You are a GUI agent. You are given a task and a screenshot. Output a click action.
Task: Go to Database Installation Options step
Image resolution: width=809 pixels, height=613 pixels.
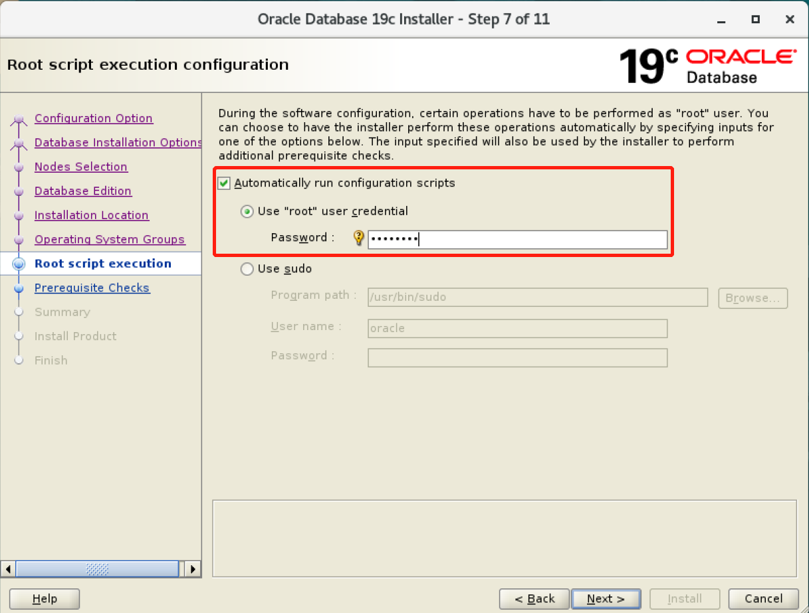click(x=118, y=143)
